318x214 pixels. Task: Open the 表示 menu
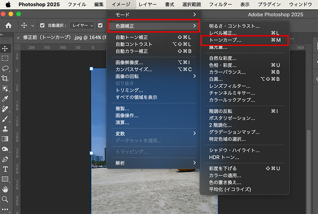[x=245, y=4]
